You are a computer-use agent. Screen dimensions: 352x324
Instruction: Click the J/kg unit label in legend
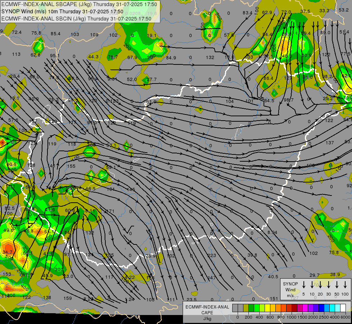tap(207, 318)
